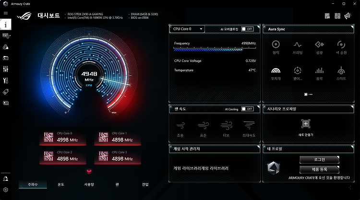Viewport: 360px width, 200px height.
Task: Select the dashboard info icon in sidebar
Action: [x=5, y=24]
